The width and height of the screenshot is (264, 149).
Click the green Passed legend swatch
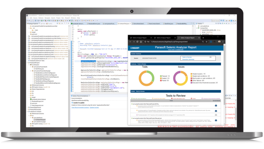[161, 76]
